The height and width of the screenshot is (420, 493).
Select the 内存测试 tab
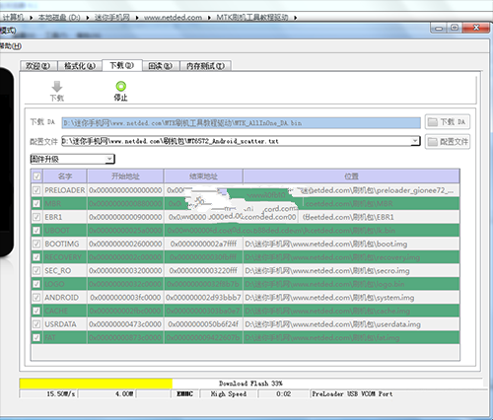pyautogui.click(x=205, y=66)
